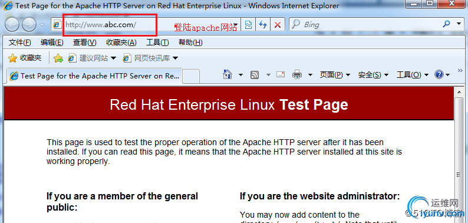Show more command bar items chevron
This screenshot has width=468, height=223.
tap(460, 70)
